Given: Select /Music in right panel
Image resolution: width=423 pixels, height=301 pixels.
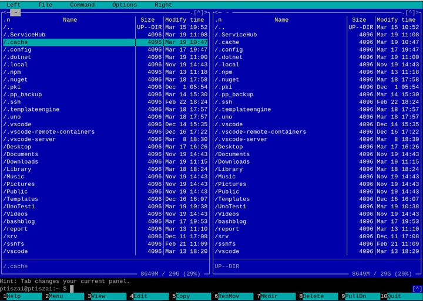Looking at the screenshot, I should click(317, 177).
